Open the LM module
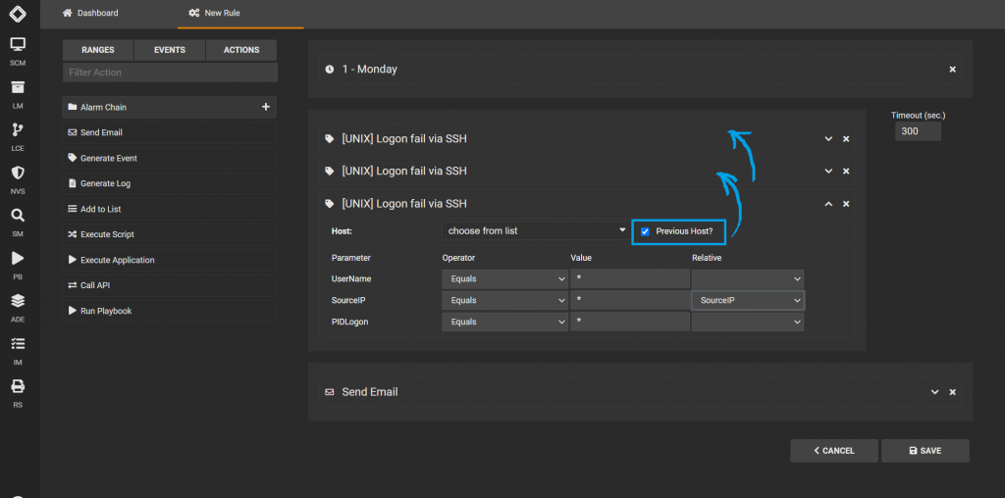 (18, 94)
